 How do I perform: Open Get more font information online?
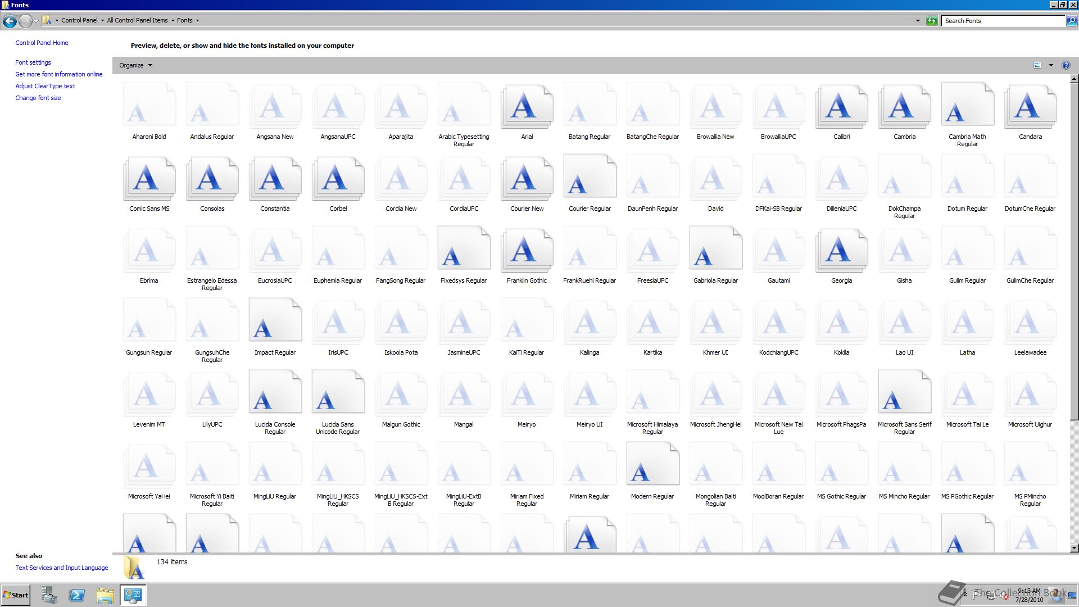pyautogui.click(x=59, y=74)
